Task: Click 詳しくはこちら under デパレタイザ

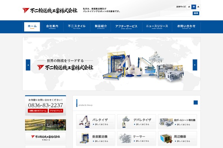Action: [142, 124]
